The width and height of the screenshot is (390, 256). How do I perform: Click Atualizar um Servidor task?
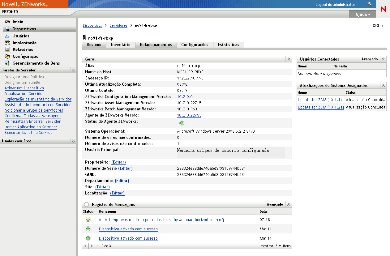click(x=24, y=94)
